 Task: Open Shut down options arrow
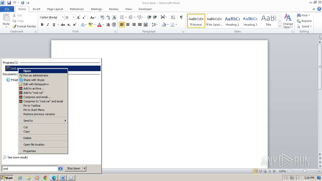[85, 168]
